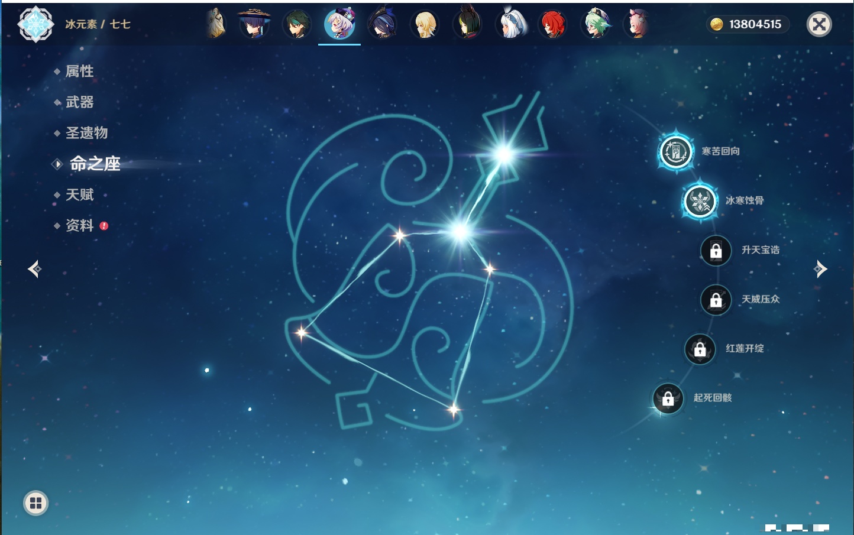View the 资料 profile page

pos(79,226)
